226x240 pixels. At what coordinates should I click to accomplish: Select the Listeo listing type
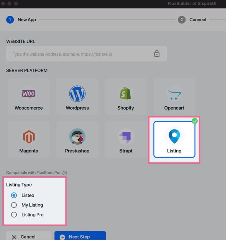click(14, 195)
